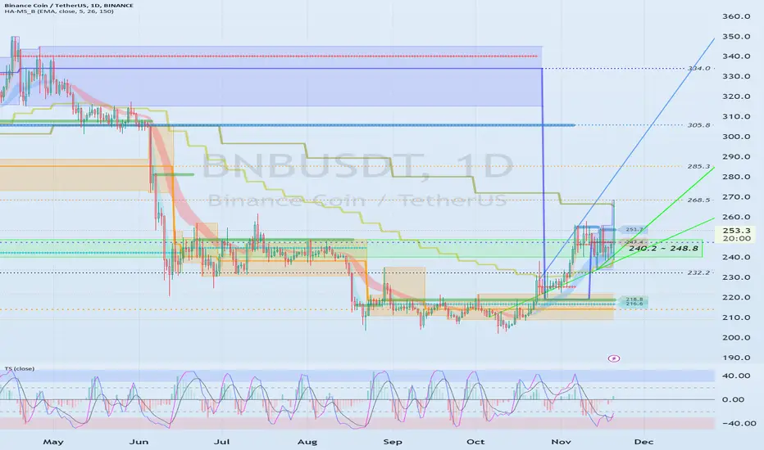764x450 pixels.
Task: Click 190.0 on the price axis
Action: pos(736,358)
